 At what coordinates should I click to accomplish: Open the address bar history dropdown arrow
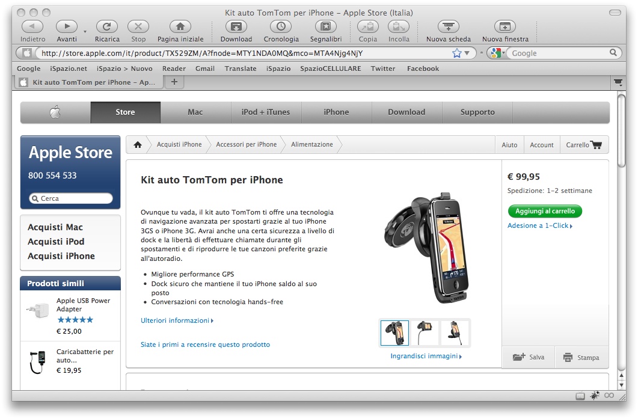tap(468, 53)
